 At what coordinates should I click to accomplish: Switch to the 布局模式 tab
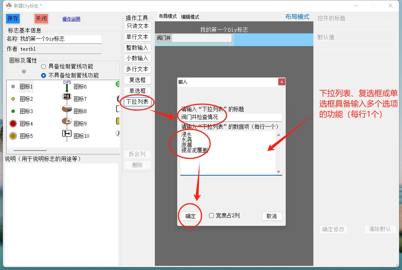coord(167,16)
